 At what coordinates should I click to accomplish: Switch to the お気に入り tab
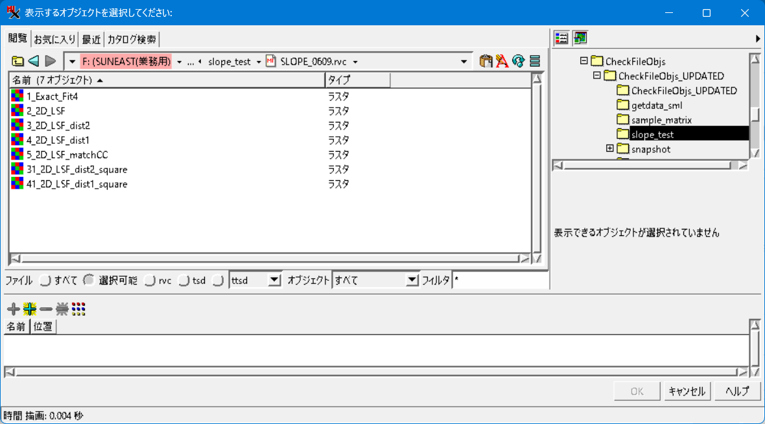click(54, 39)
